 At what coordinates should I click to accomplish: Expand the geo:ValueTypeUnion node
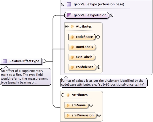coord(111,15)
